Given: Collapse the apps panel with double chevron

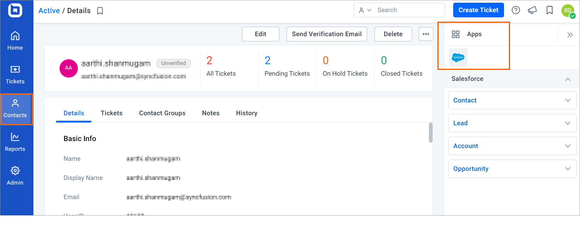Looking at the screenshot, I should pos(570,35).
